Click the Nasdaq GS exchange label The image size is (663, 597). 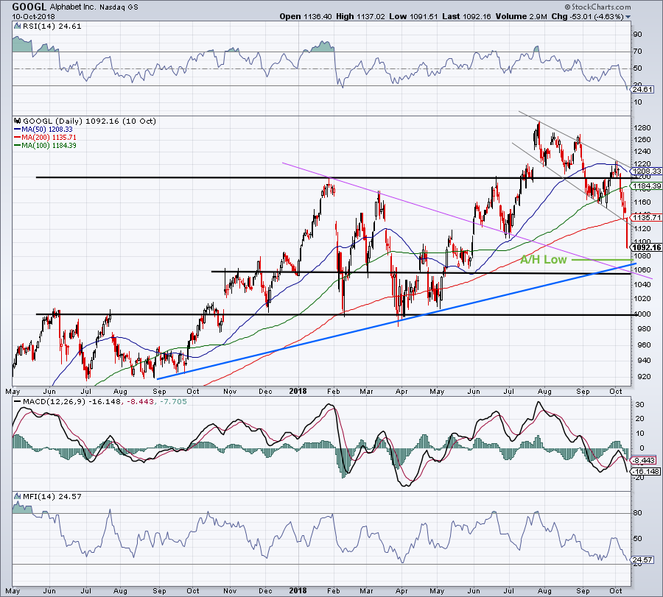coord(119,7)
